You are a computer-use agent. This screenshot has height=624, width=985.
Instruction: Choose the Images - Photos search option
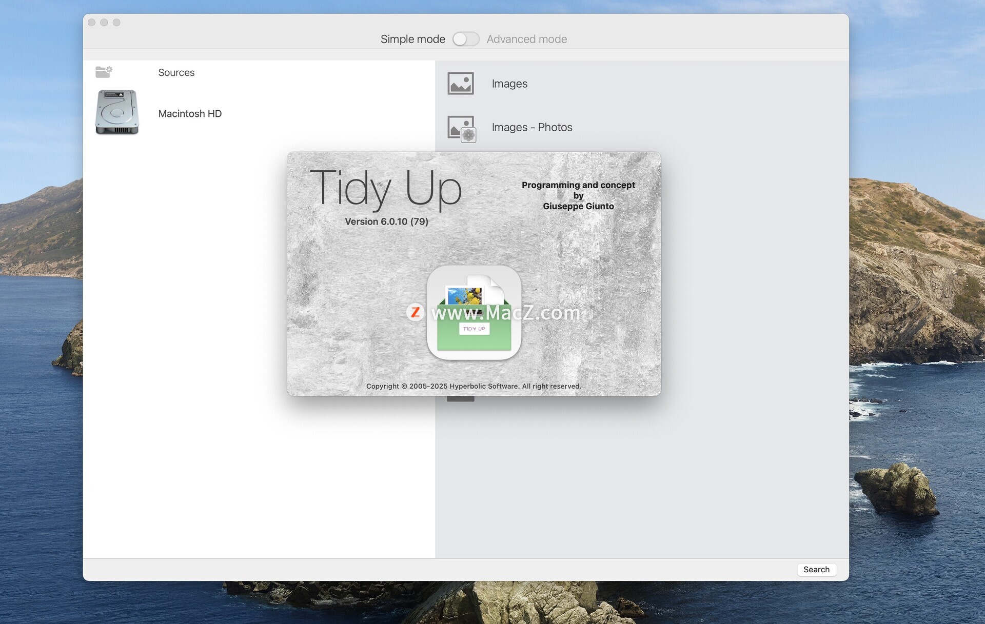coord(531,127)
